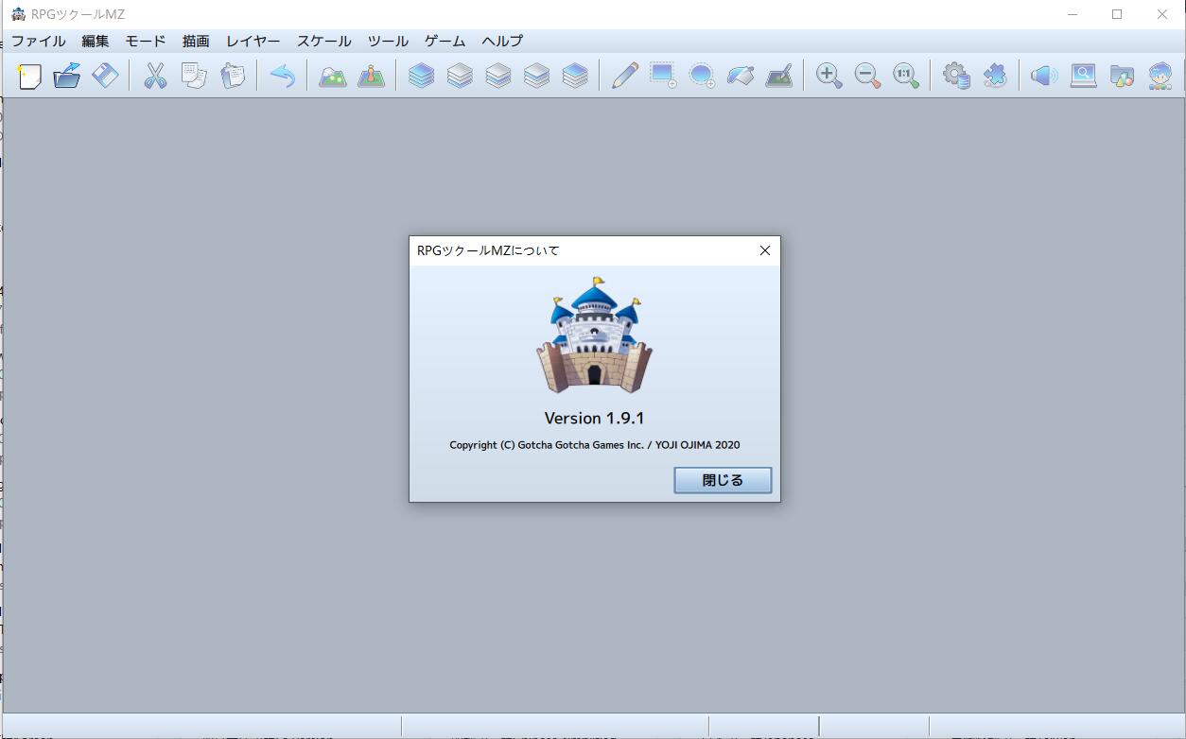
Task: Open the モード menu
Action: 146,41
